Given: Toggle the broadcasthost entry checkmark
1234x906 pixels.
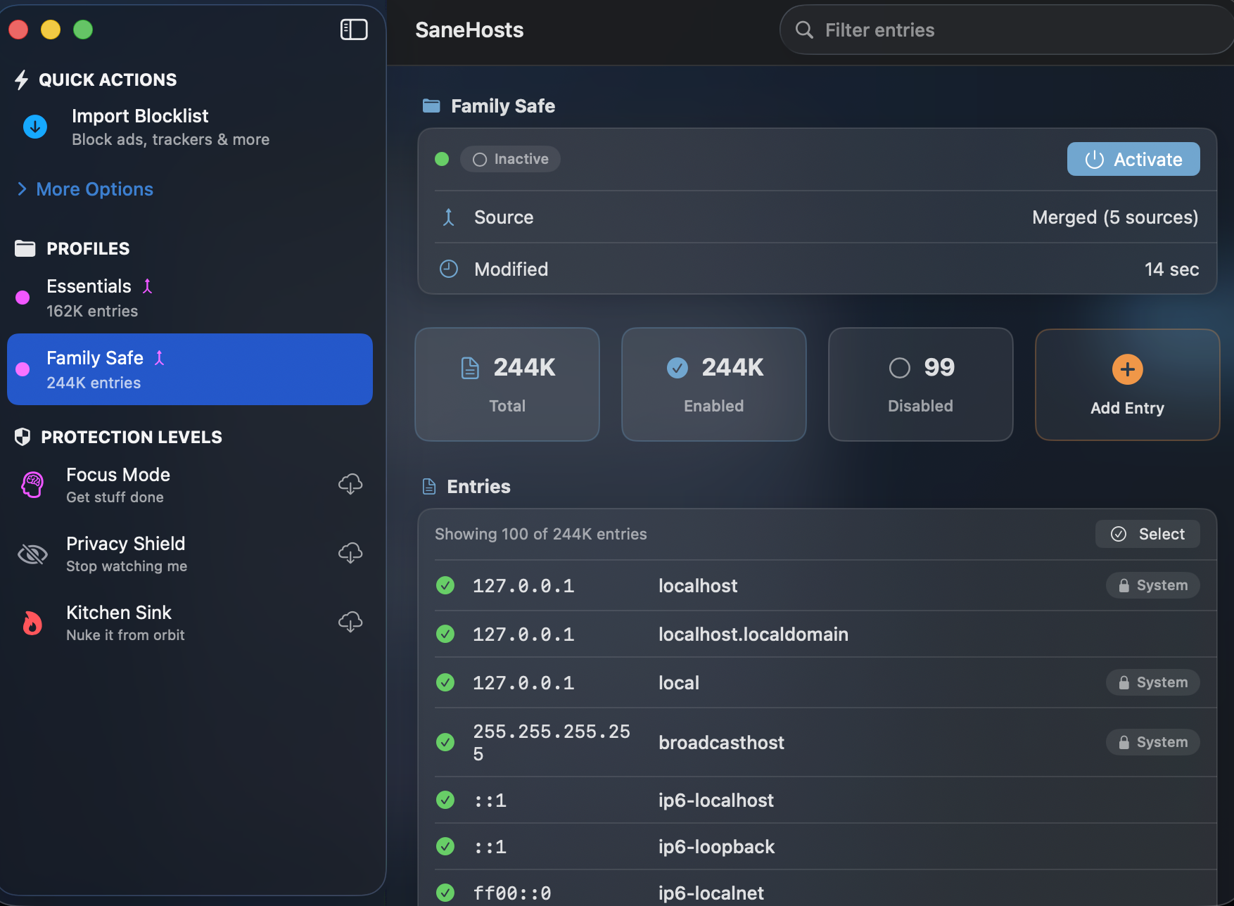Looking at the screenshot, I should point(445,742).
